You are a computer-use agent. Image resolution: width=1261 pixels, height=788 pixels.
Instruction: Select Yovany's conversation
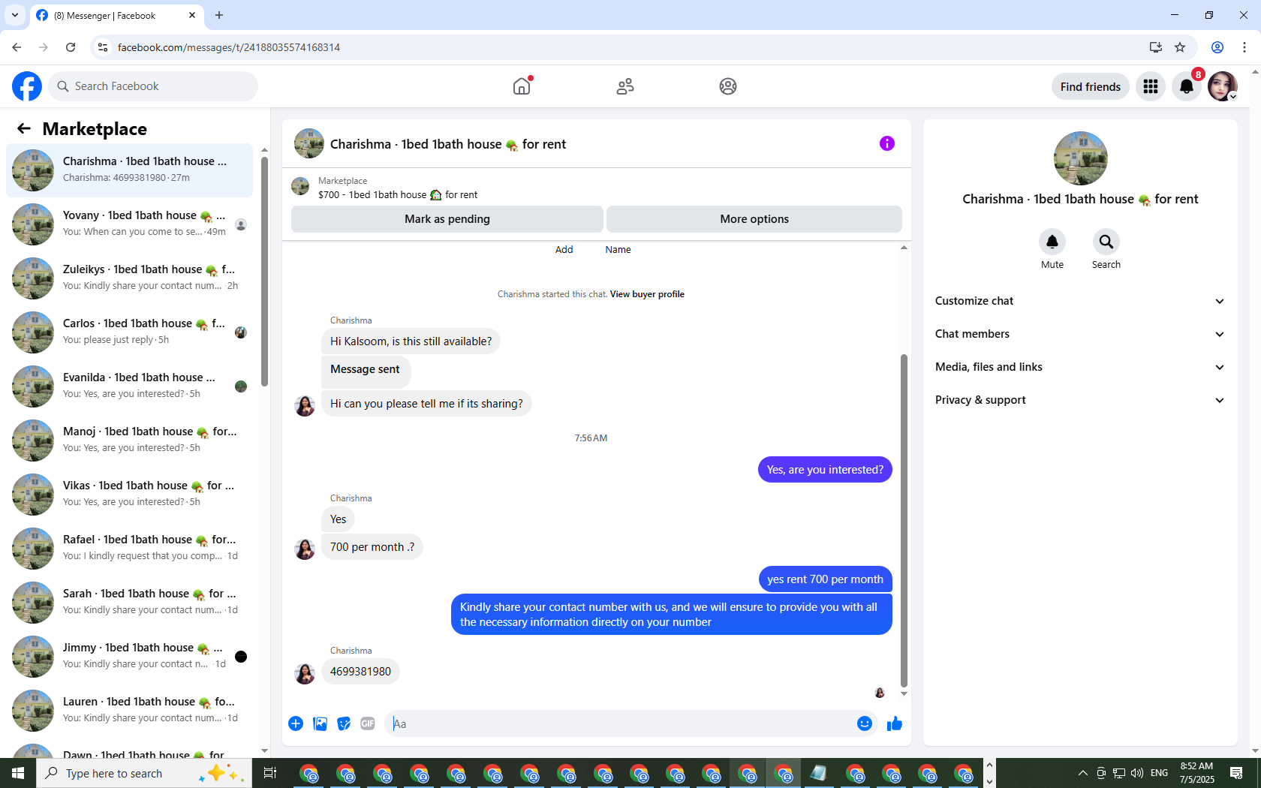tap(130, 224)
